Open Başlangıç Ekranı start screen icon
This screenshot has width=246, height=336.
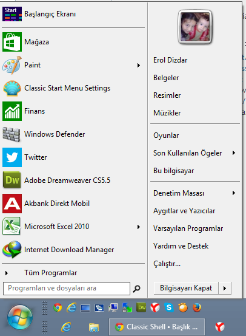(12, 14)
